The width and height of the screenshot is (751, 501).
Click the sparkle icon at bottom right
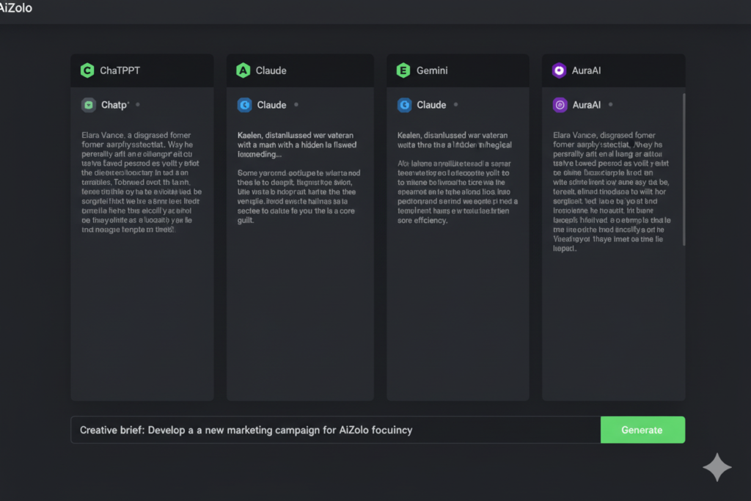[x=717, y=467]
